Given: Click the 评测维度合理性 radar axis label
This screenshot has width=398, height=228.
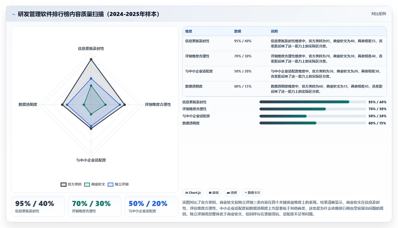Looking at the screenshot, I should [x=158, y=105].
